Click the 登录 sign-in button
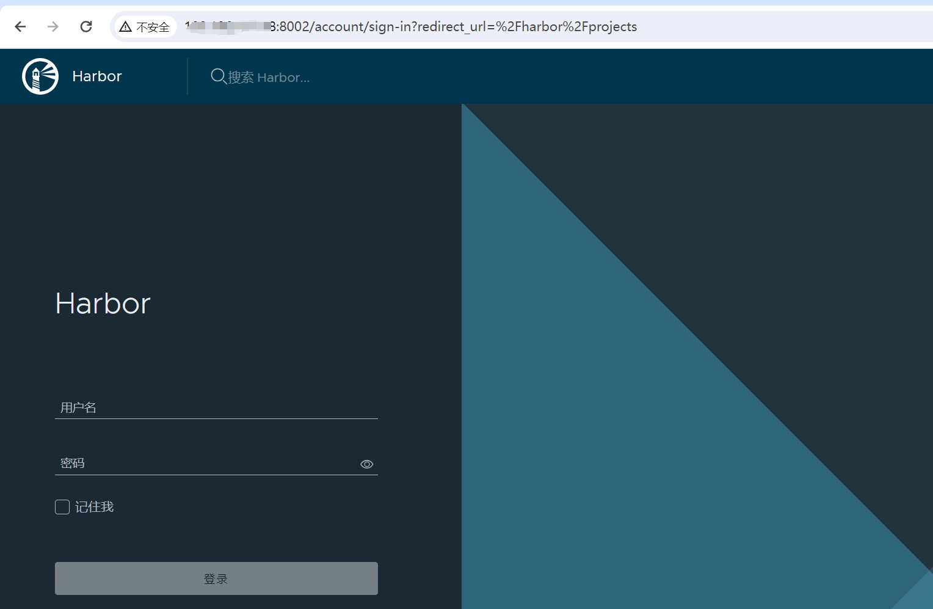 click(216, 578)
